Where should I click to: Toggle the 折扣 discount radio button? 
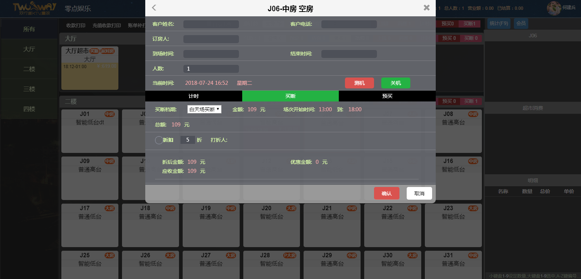coord(159,140)
